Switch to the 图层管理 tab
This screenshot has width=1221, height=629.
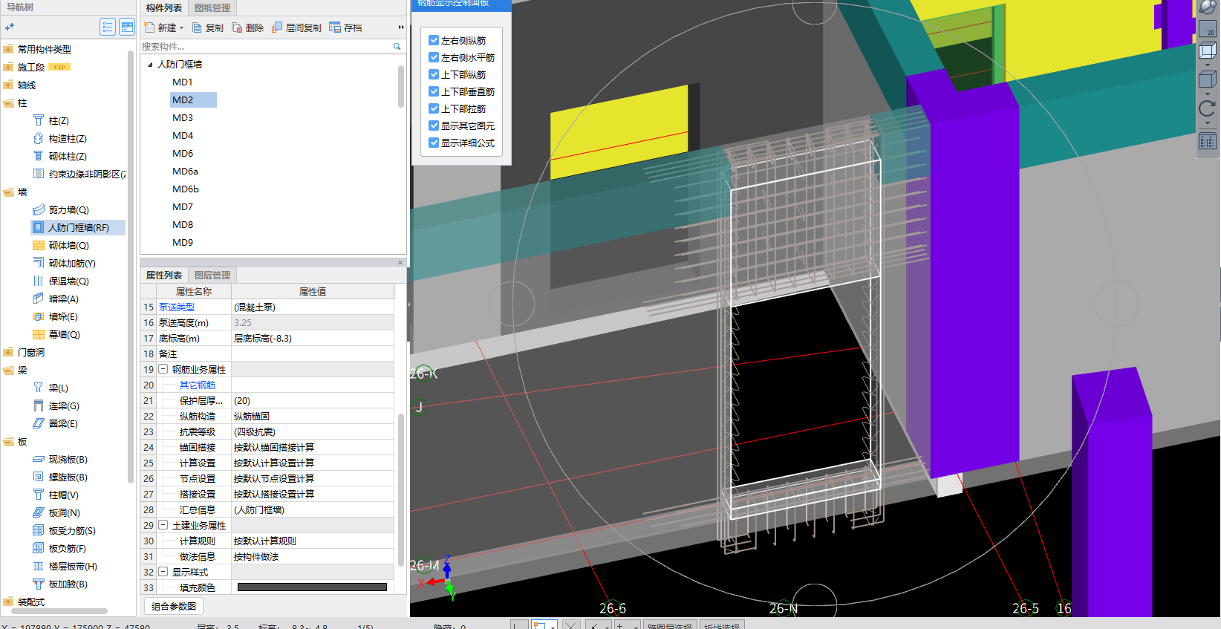pos(212,275)
